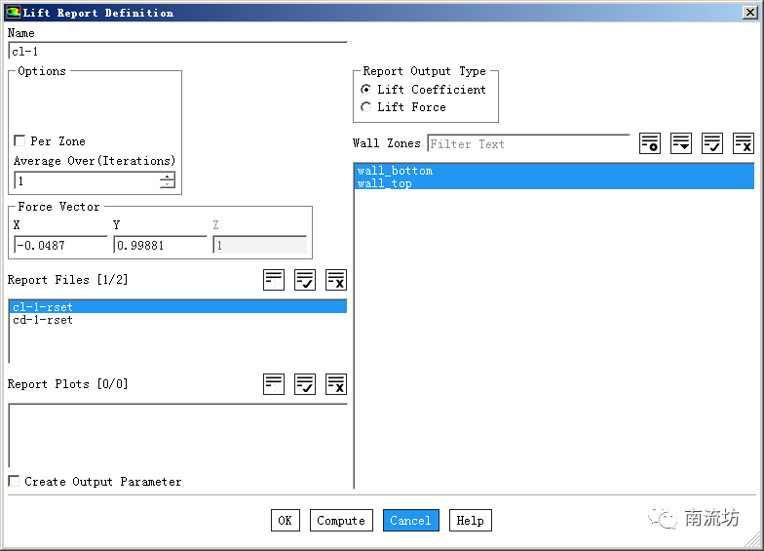This screenshot has height=551, width=764.
Task: Click the OK button
Action: (286, 521)
